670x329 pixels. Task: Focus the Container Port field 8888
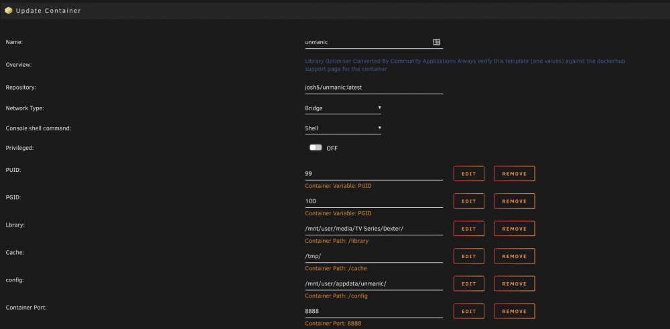coord(374,311)
